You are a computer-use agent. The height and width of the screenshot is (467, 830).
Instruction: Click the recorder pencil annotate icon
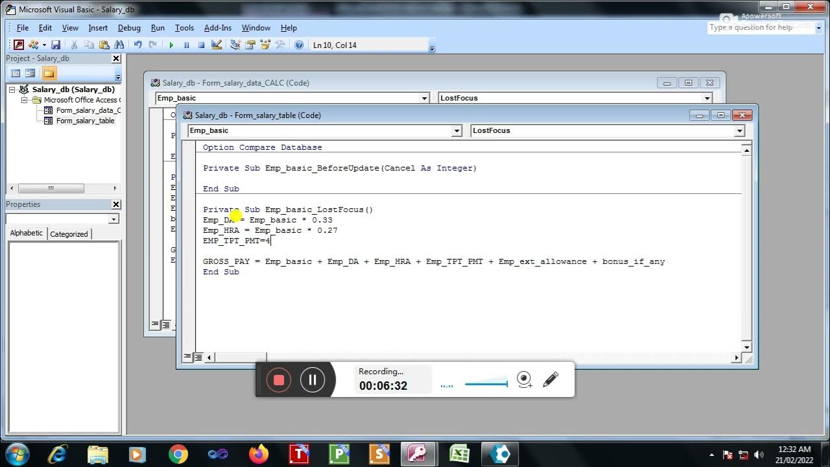[551, 379]
